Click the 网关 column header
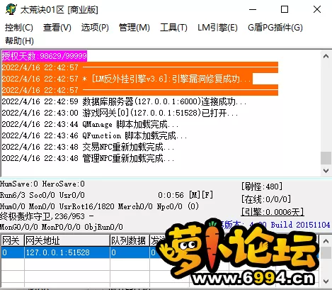This screenshot has width=332, height=290. tap(13, 241)
